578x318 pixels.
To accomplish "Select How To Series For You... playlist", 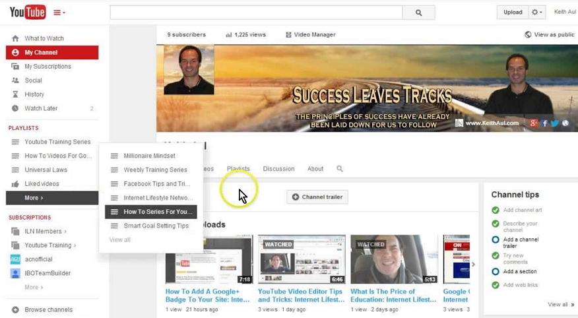I will [150, 212].
